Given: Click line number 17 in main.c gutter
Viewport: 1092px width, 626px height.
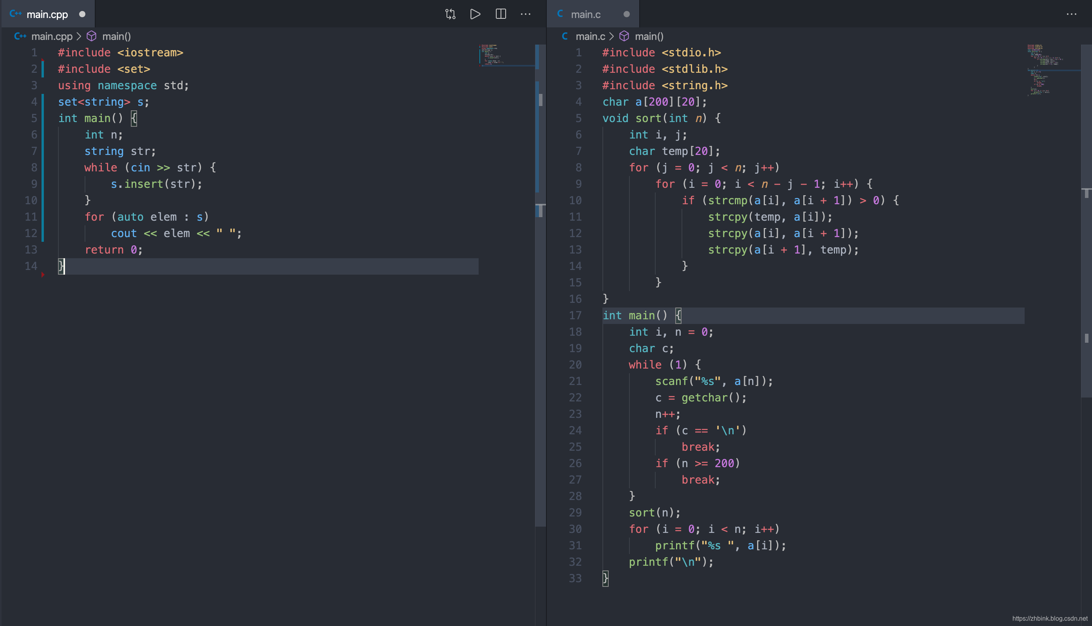Looking at the screenshot, I should pyautogui.click(x=575, y=316).
